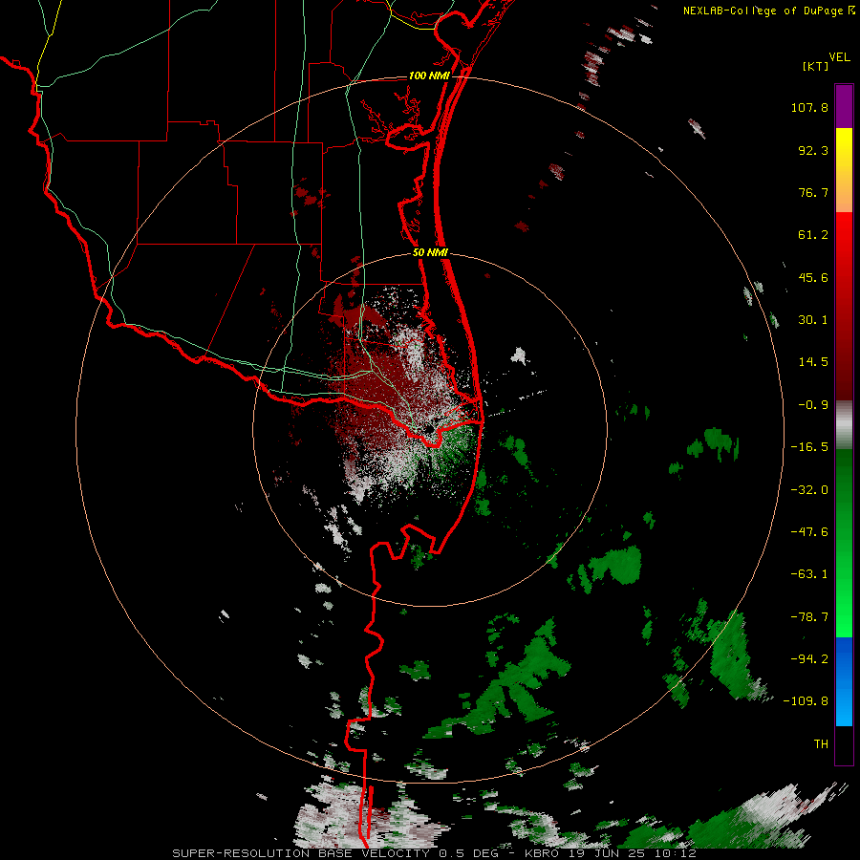The image size is (860, 860).
Task: Click the 30.1 legend value
Action: click(x=813, y=320)
